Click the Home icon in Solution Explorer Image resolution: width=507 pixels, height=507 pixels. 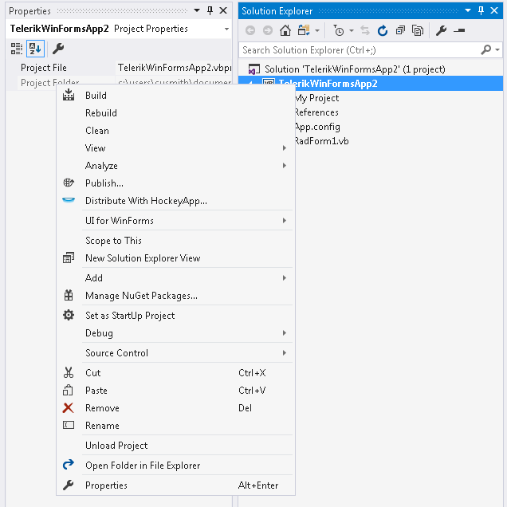click(287, 30)
